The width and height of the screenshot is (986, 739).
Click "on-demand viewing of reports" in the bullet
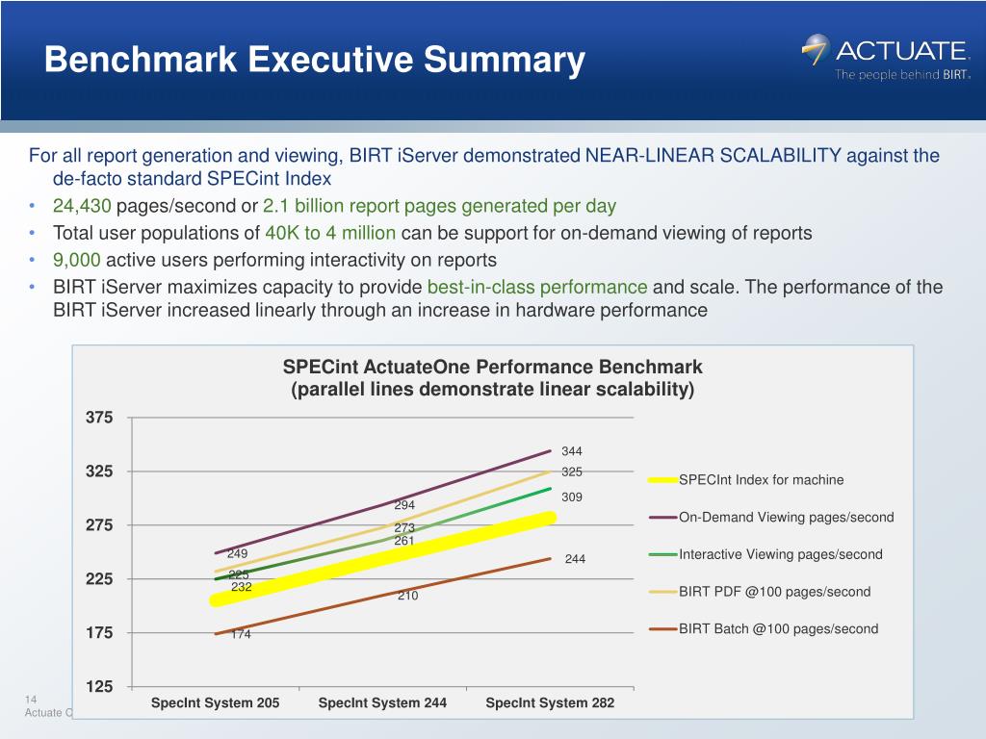pos(686,233)
